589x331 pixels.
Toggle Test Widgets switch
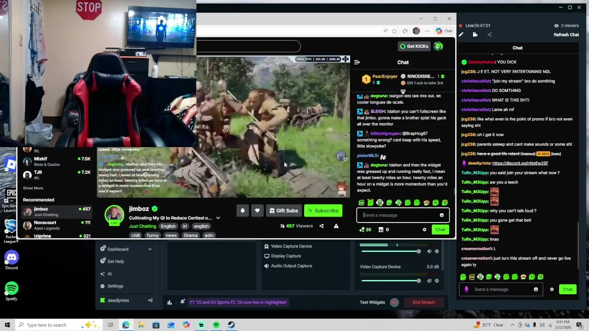[394, 302]
